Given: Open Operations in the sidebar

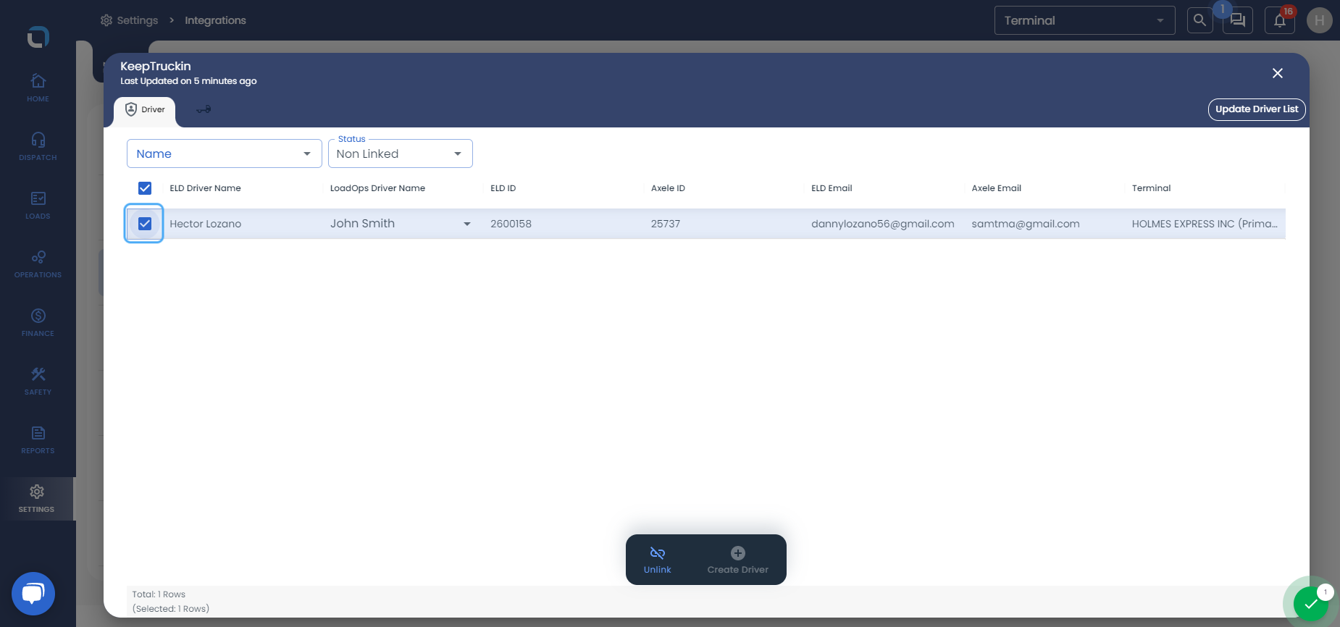Looking at the screenshot, I should (x=38, y=264).
